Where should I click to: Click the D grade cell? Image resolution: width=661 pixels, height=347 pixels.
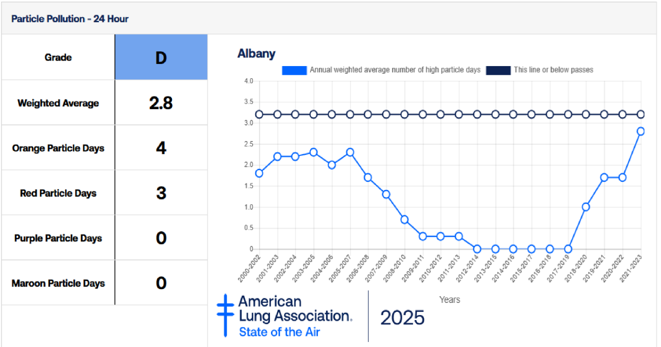click(161, 57)
